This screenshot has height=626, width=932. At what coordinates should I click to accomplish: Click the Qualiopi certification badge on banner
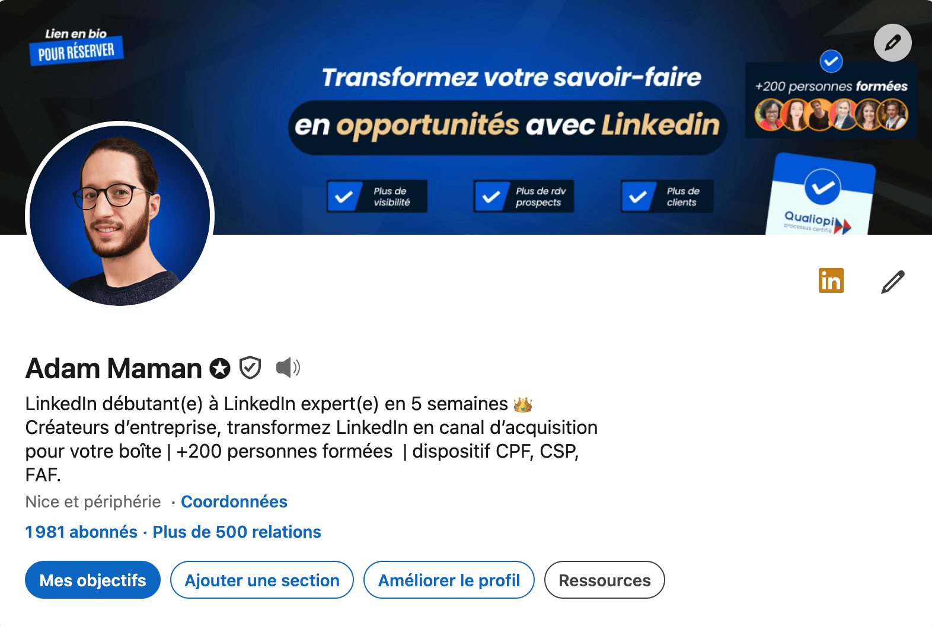click(x=821, y=196)
